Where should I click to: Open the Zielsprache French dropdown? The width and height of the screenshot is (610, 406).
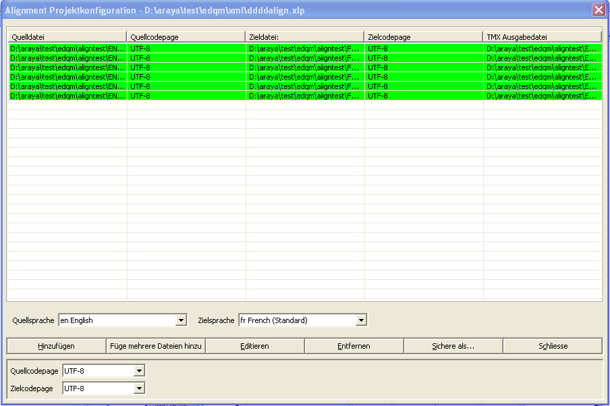coord(361,320)
